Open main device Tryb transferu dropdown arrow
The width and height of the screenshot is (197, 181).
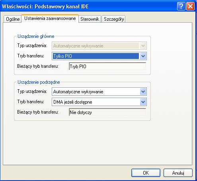[143, 56]
